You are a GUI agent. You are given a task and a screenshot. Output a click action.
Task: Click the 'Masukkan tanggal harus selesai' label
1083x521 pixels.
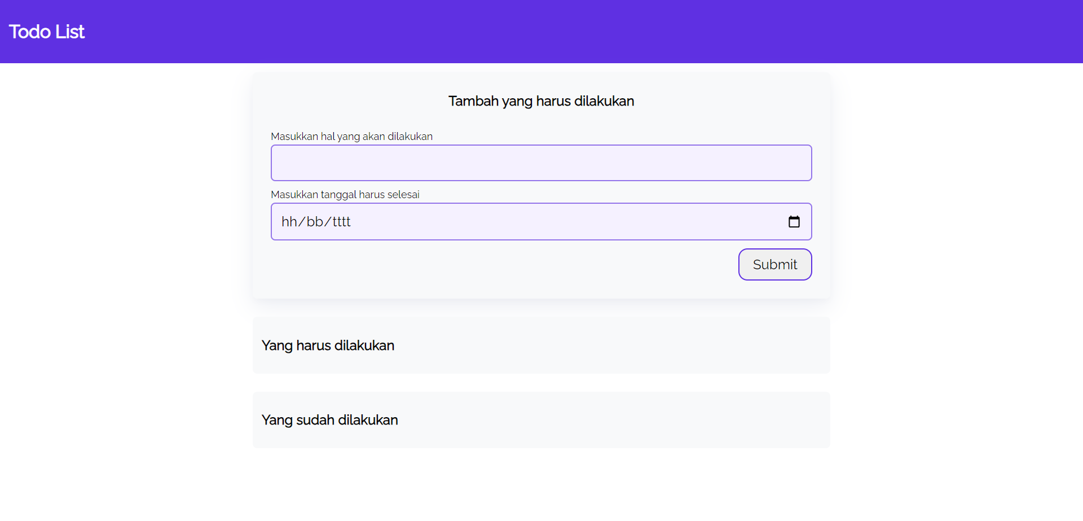pyautogui.click(x=345, y=195)
